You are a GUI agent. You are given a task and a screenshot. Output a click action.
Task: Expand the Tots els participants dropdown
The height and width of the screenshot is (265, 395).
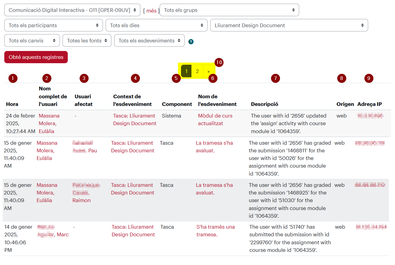point(53,25)
